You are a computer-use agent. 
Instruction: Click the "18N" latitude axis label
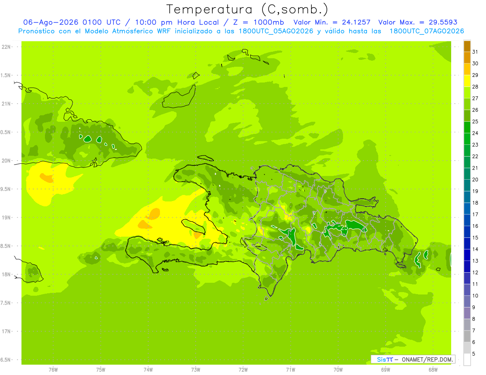(x=6, y=275)
